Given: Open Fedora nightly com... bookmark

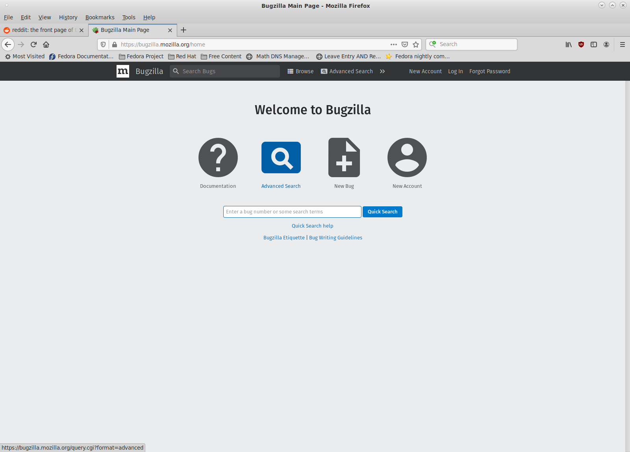Looking at the screenshot, I should (418, 56).
